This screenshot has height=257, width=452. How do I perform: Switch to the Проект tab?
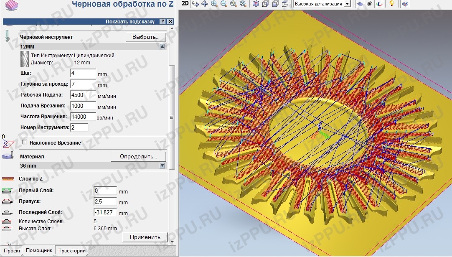coord(12,251)
